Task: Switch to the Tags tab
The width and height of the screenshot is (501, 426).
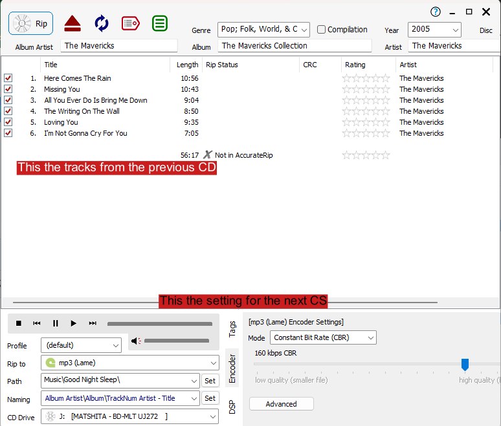Action: pos(232,329)
